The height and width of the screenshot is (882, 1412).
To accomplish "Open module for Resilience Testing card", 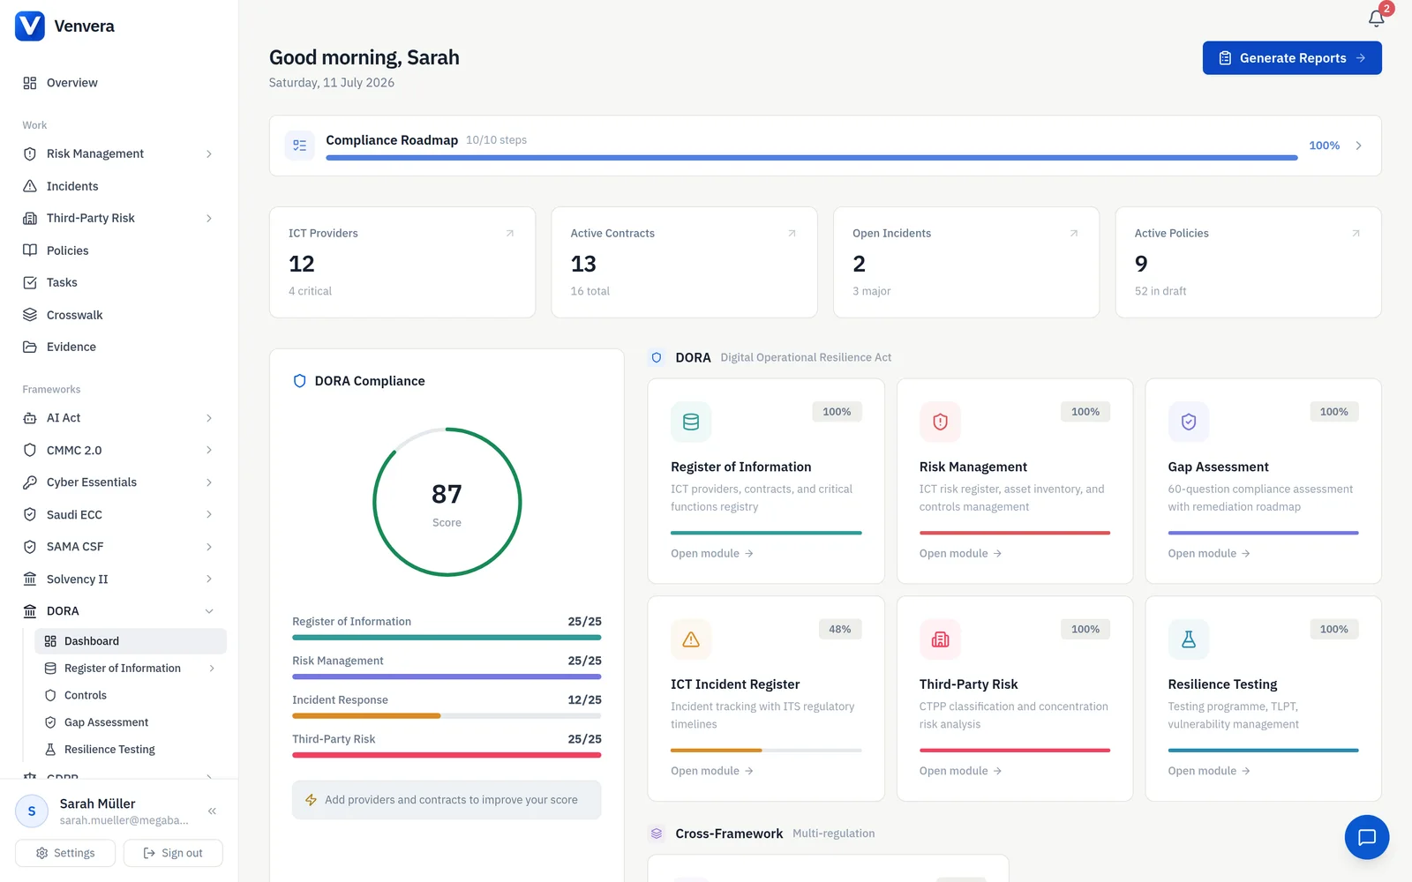I will click(x=1209, y=771).
